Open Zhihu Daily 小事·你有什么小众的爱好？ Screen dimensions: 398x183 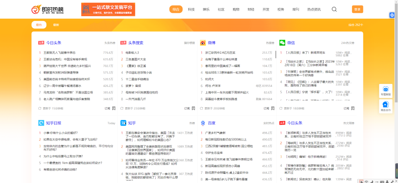coord(60,133)
